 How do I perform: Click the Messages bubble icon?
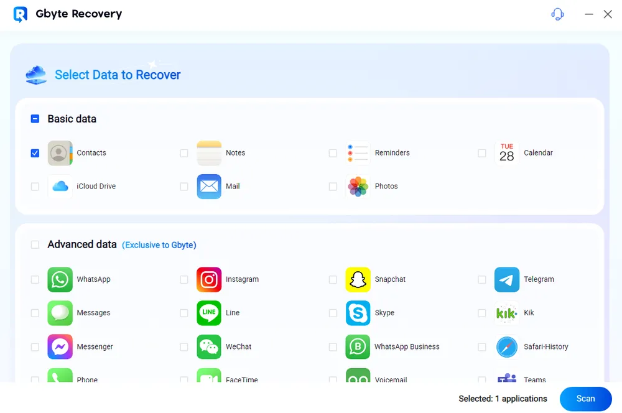click(60, 313)
